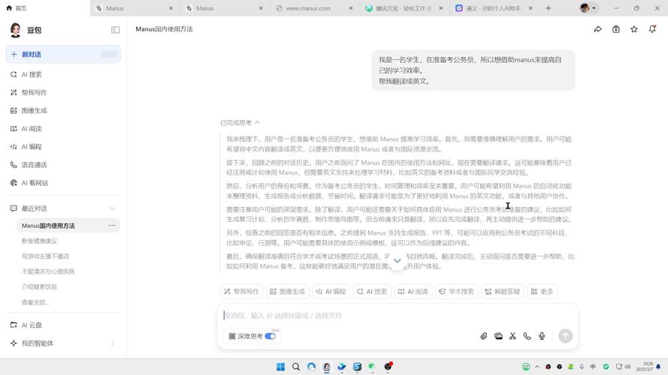Open the 写游戏主播下播词 conversation

click(45, 256)
